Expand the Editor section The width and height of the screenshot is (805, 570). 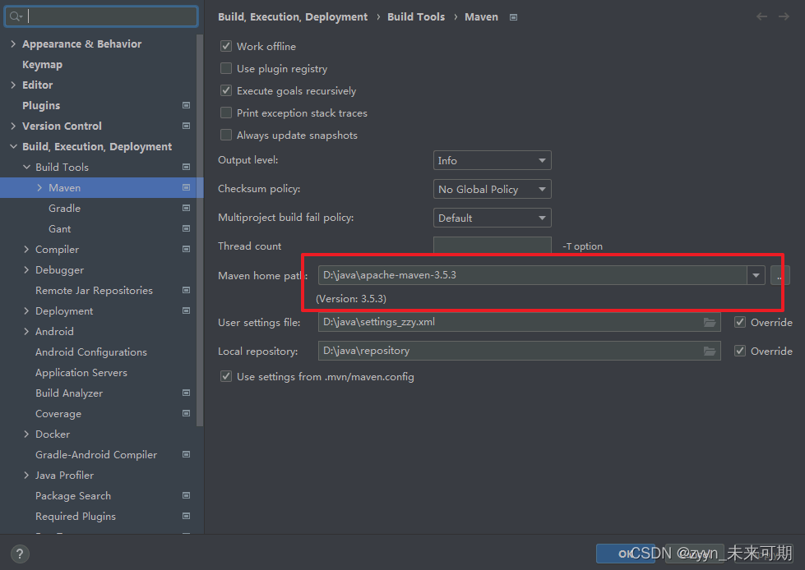(x=13, y=85)
